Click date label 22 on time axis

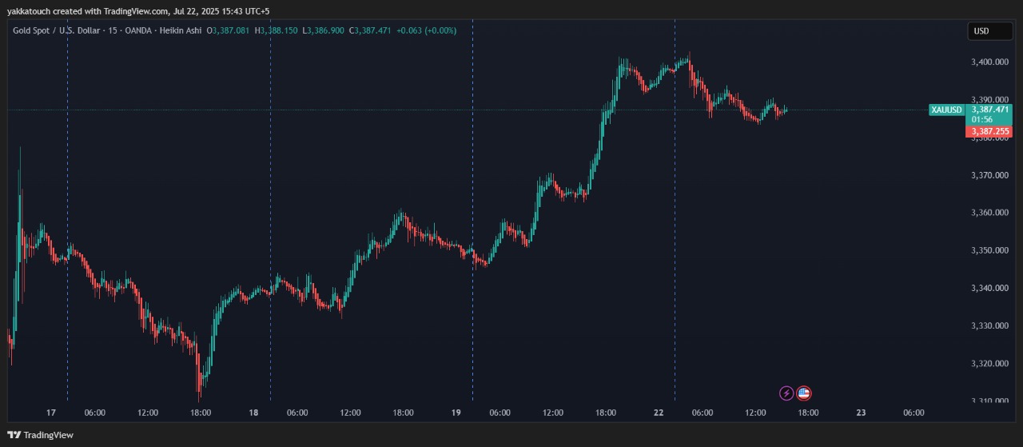[659, 413]
